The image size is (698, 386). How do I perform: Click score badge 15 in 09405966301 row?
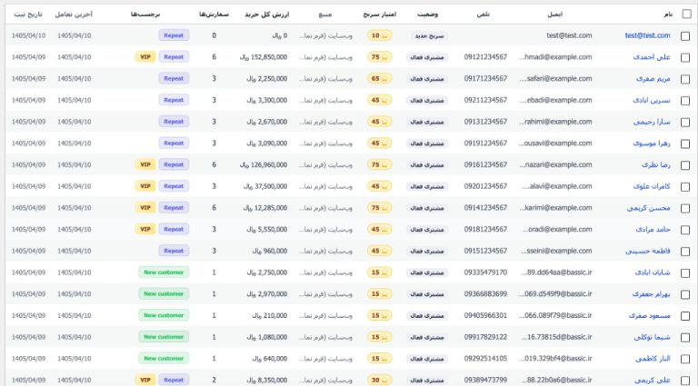coord(379,316)
